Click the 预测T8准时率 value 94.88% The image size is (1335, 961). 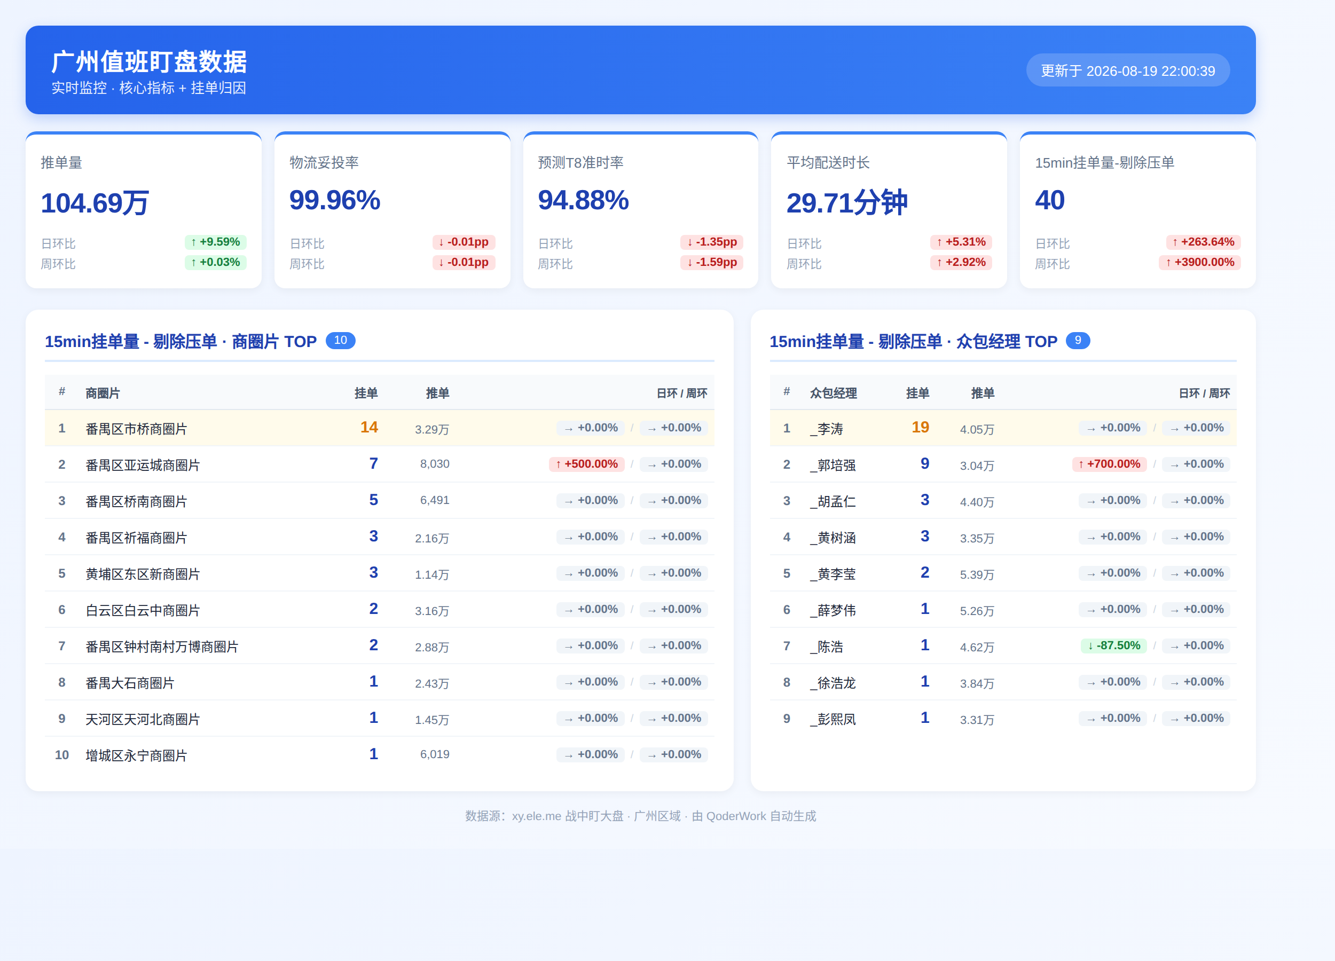(583, 200)
